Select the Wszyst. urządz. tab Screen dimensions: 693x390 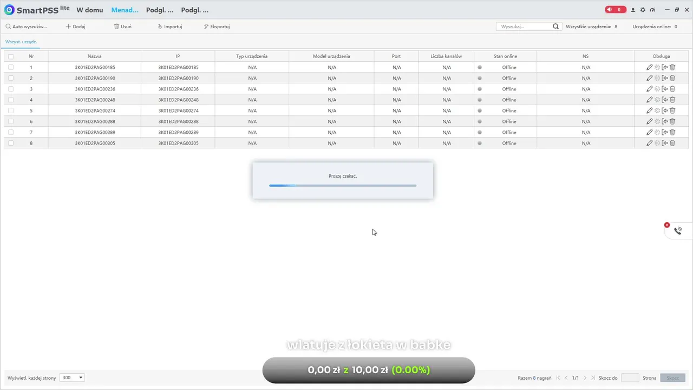(x=21, y=42)
